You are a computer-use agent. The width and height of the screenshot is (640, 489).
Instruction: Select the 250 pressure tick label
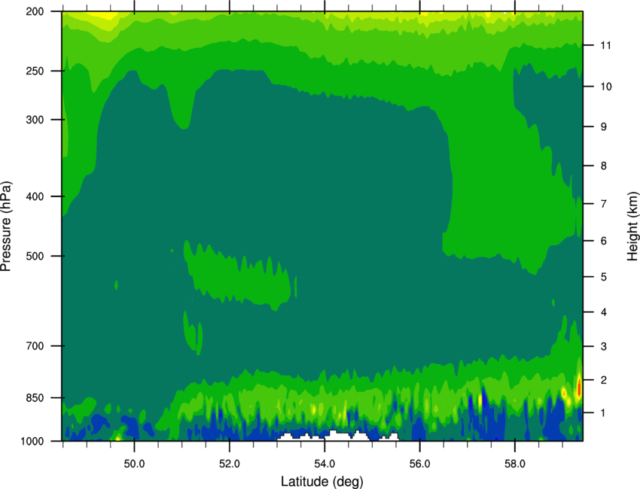pyautogui.click(x=35, y=71)
